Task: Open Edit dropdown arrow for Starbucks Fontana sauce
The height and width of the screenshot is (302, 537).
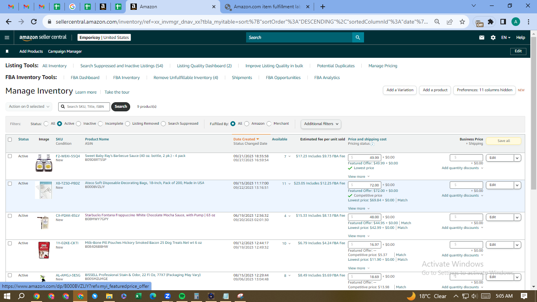Action: 517,217
